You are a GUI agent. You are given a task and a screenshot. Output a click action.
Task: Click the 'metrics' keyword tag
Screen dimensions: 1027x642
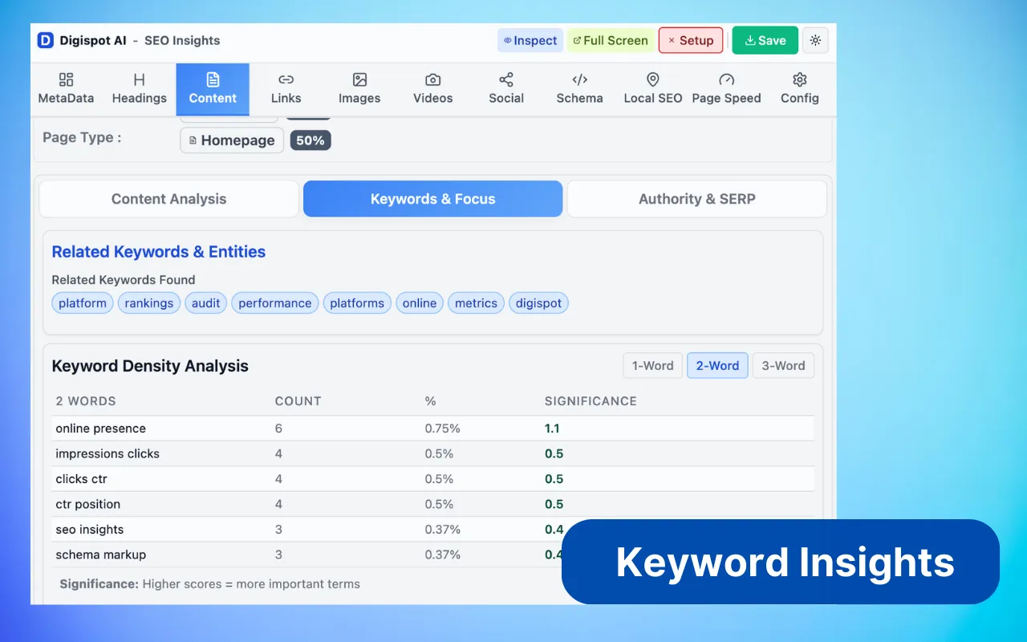(476, 303)
